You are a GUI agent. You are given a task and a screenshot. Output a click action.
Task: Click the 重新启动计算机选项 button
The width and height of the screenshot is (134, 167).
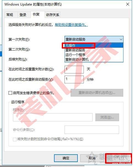(97, 93)
